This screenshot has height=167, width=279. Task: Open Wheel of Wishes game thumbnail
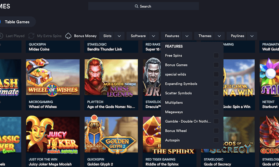(53, 77)
